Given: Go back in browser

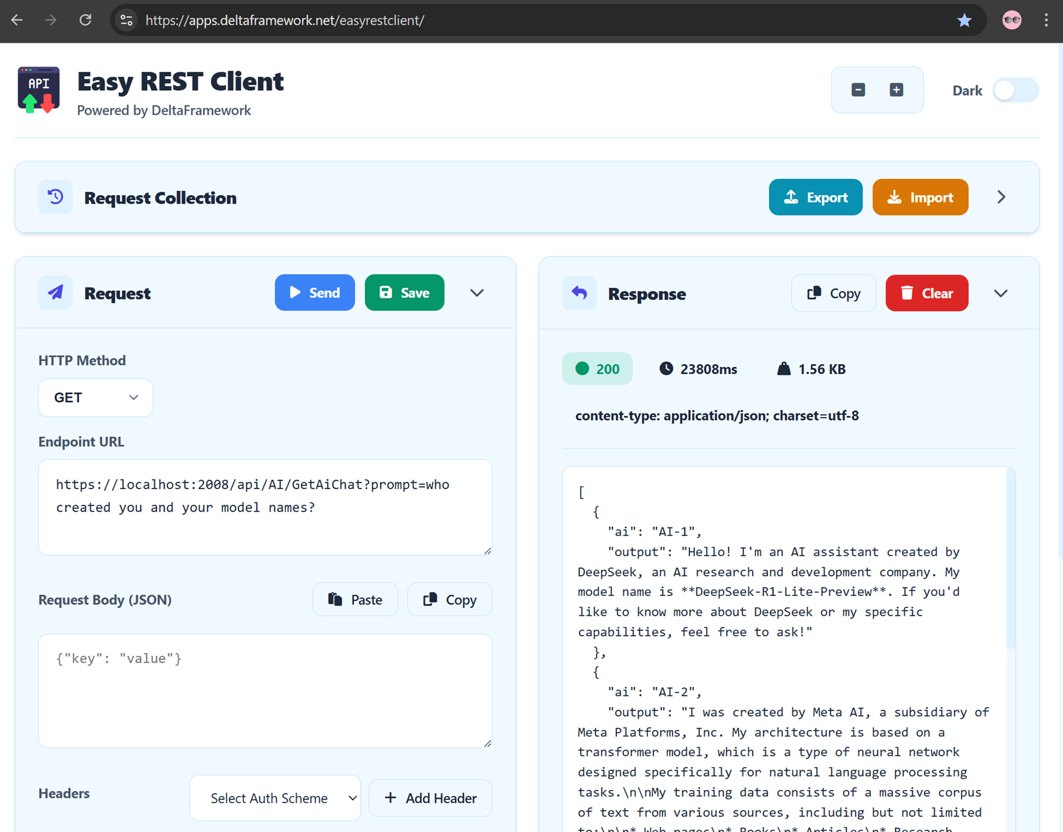Looking at the screenshot, I should [x=17, y=20].
